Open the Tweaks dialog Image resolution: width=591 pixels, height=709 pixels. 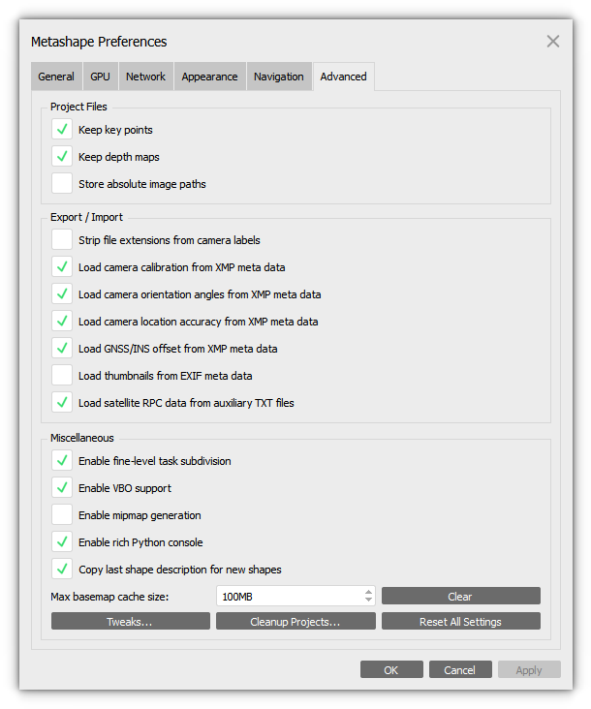pos(130,622)
